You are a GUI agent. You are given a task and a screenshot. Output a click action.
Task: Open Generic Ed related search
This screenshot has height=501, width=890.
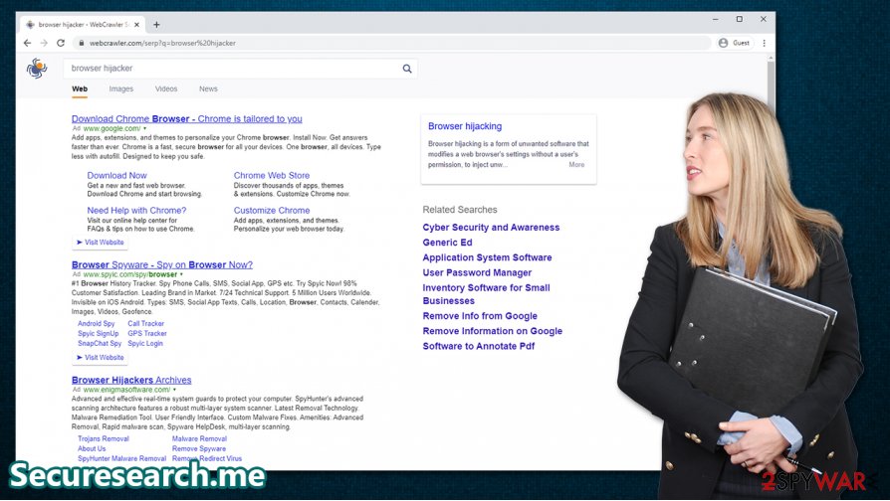447,243
